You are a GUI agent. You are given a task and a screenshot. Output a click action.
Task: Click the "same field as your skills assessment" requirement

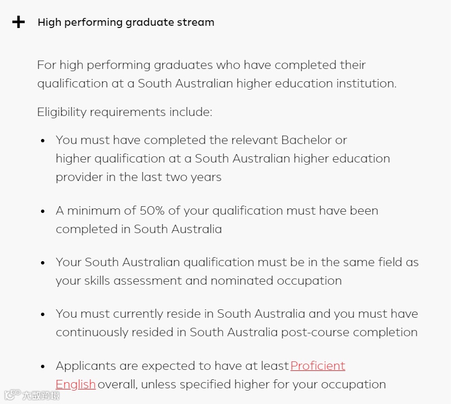[237, 271]
